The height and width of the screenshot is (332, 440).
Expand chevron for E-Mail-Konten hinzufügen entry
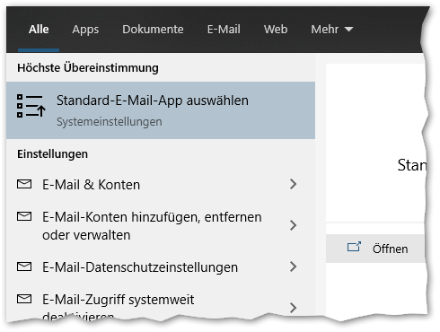point(294,225)
